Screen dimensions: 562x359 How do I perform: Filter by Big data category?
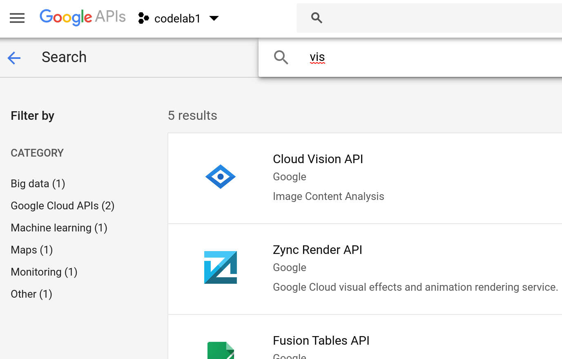coord(38,184)
